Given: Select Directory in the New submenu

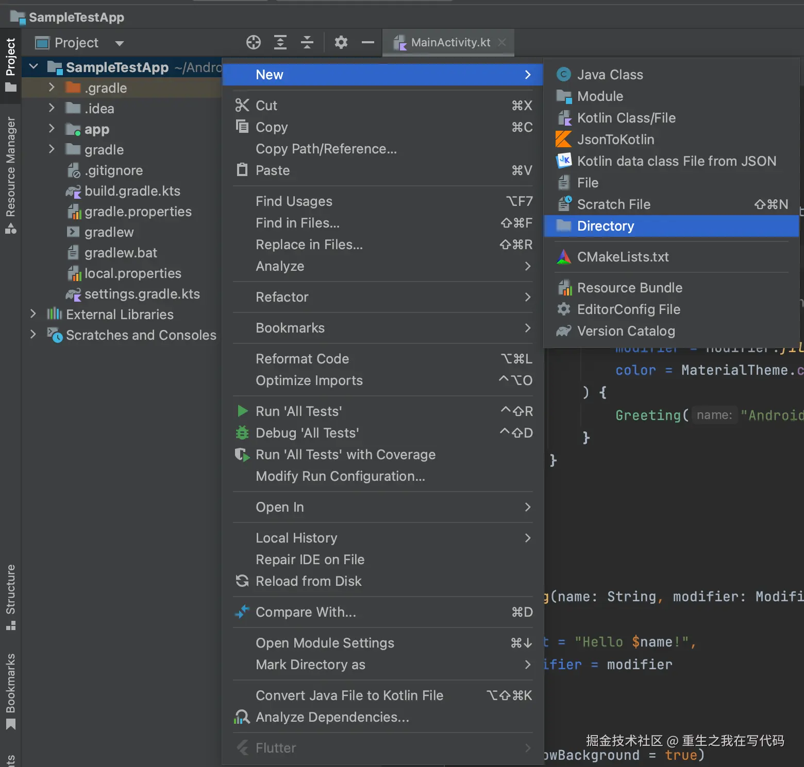Looking at the screenshot, I should tap(606, 226).
